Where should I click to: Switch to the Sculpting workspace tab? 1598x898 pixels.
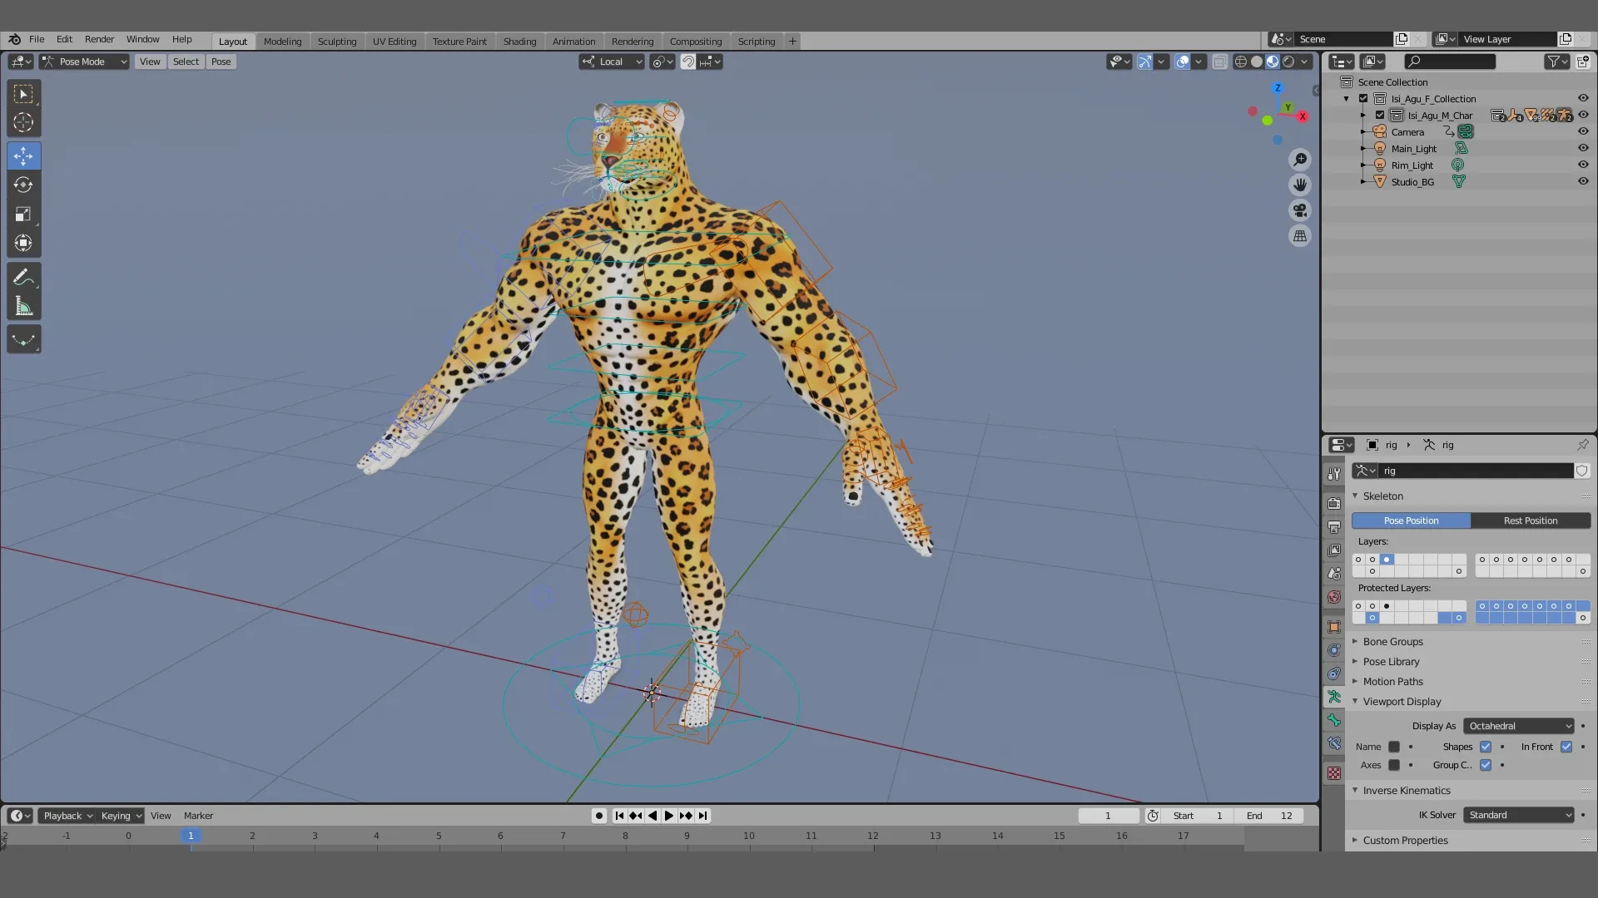pos(336,42)
